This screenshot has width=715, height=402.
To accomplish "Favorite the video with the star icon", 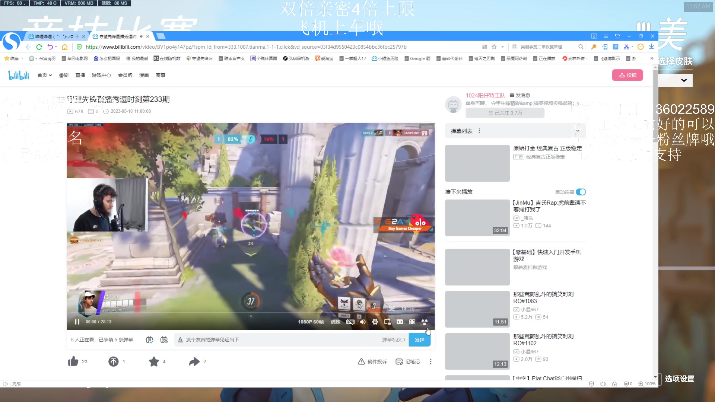I will 154,361.
